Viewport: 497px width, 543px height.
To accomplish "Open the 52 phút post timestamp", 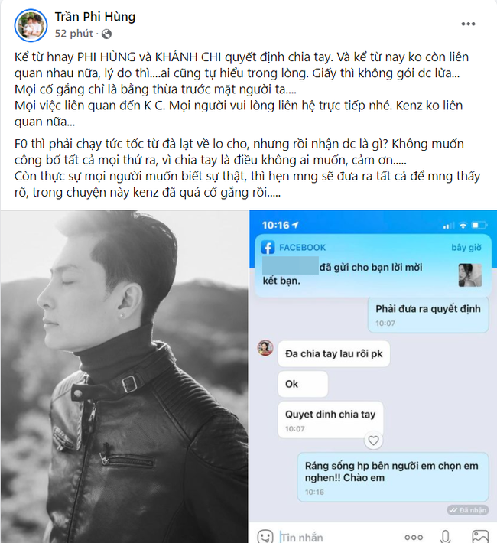I will (73, 34).
